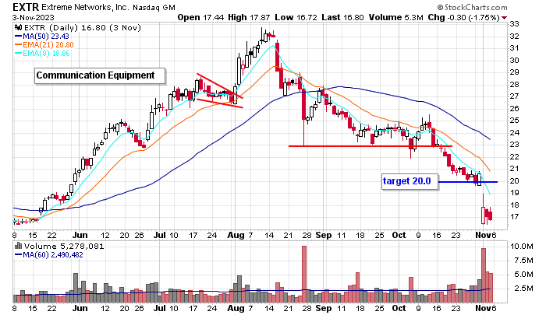Click the Last 16.80 value
The image size is (546, 315).
[x=342, y=17]
